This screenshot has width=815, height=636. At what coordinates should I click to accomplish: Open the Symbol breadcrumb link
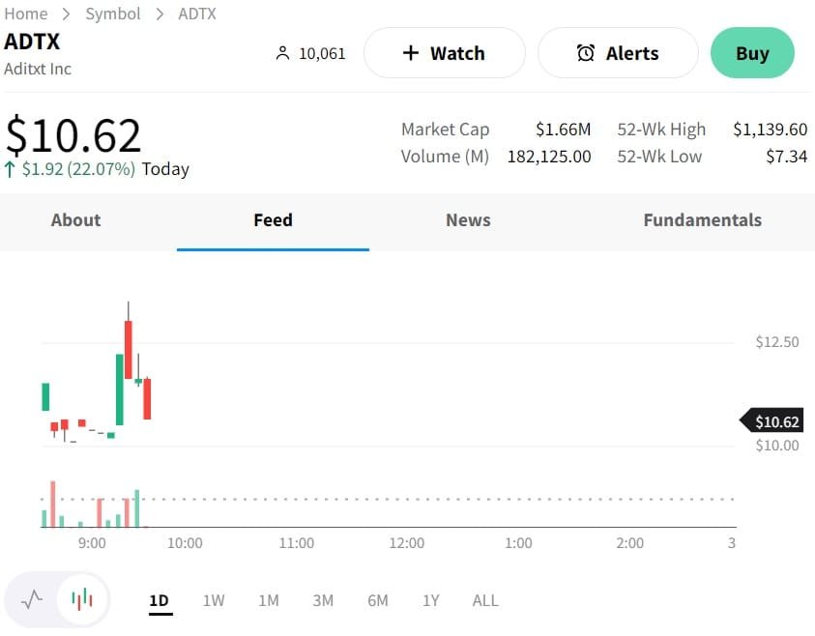pos(113,14)
